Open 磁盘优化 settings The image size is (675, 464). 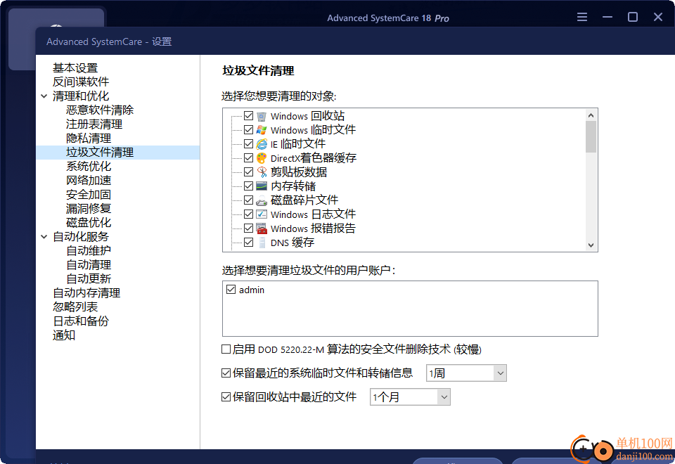(x=89, y=223)
